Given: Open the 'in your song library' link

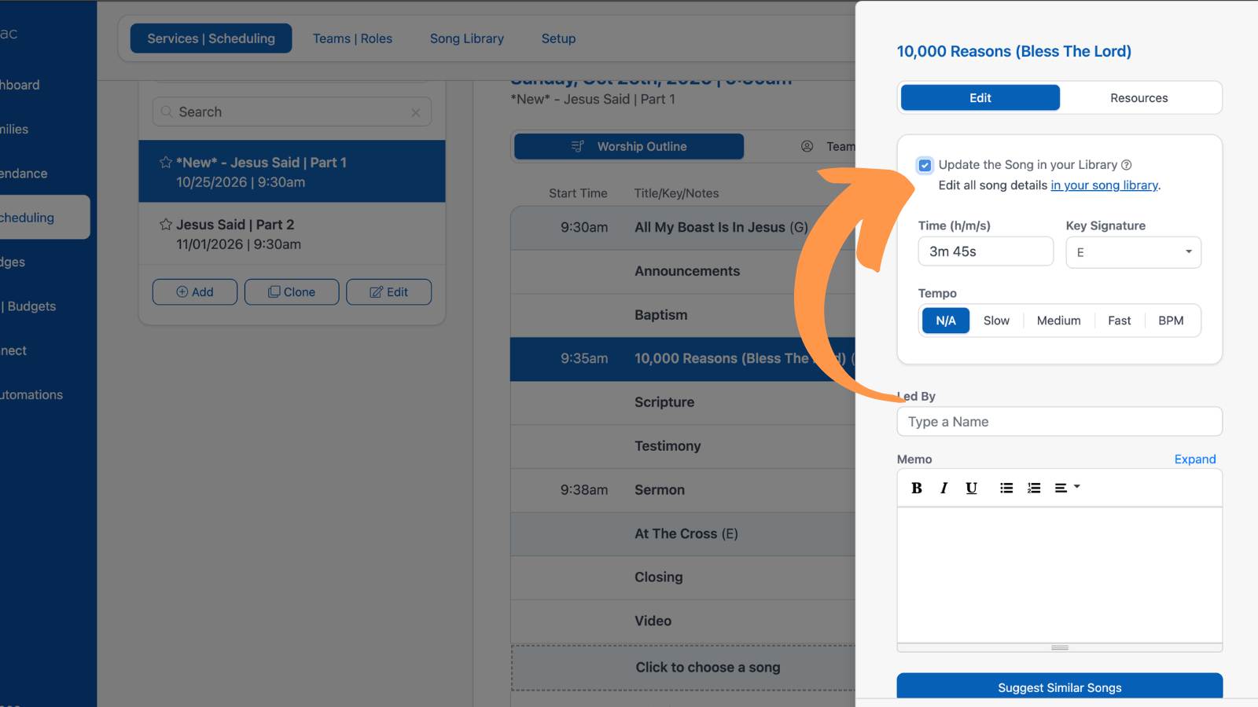Looking at the screenshot, I should tap(1104, 185).
